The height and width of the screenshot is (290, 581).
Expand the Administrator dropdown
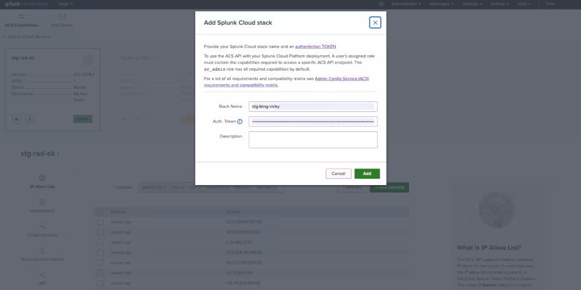click(407, 4)
